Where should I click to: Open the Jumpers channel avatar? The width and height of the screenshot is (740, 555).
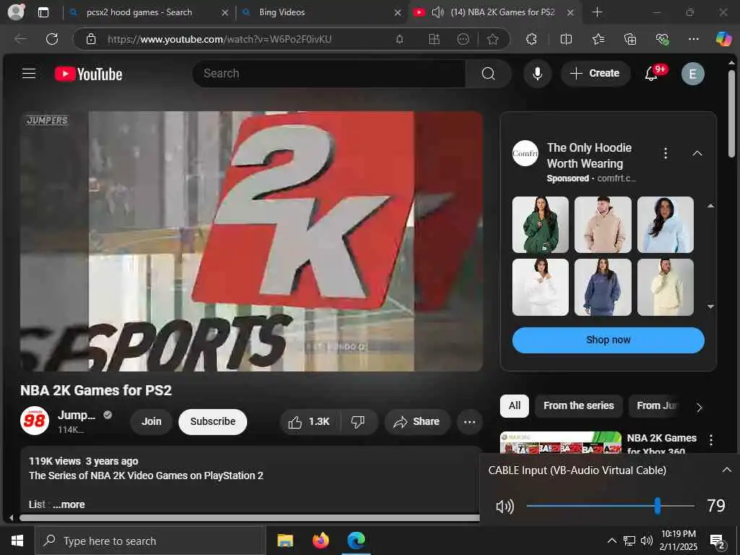pos(35,421)
